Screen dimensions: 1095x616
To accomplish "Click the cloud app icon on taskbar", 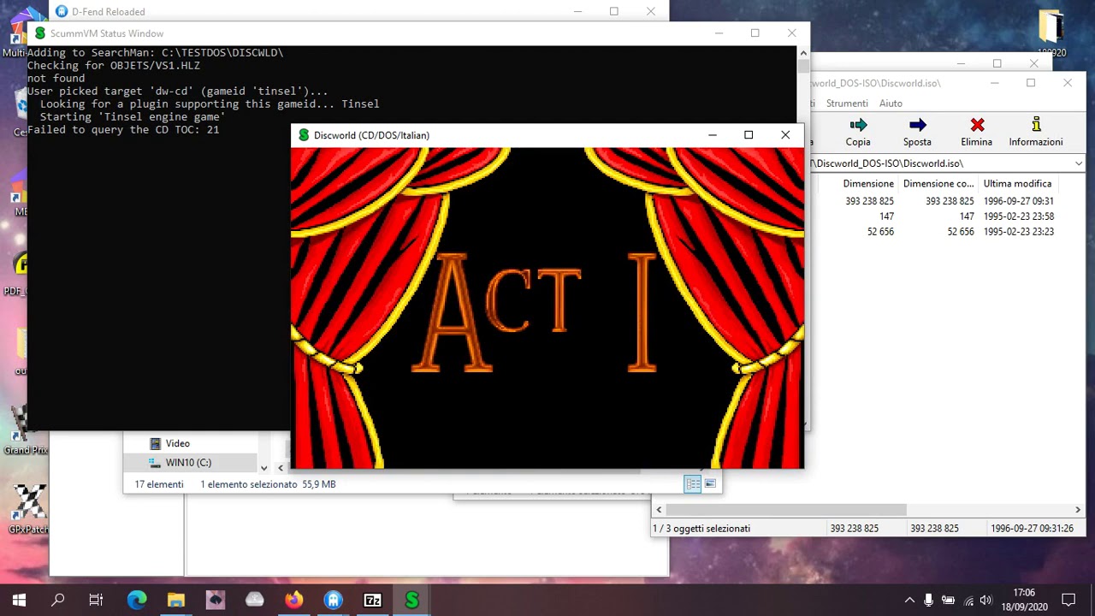I will coord(255,600).
